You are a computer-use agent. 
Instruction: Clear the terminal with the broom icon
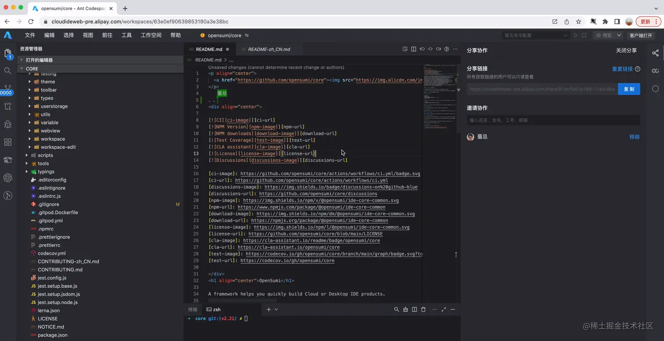[406, 309]
